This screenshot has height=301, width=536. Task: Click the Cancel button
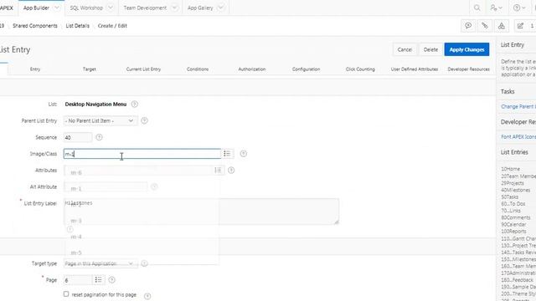[405, 49]
